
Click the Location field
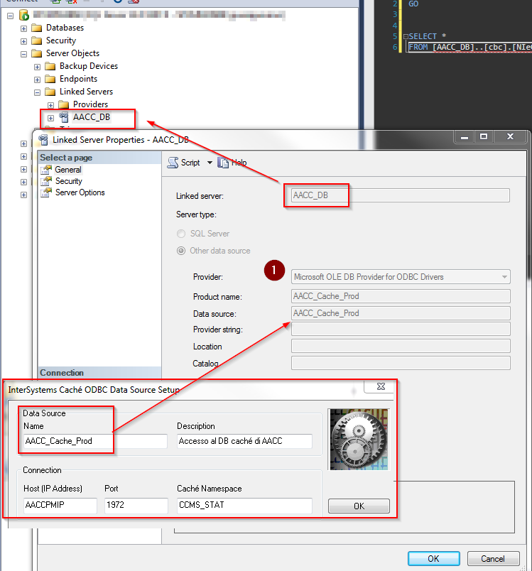pyautogui.click(x=401, y=346)
